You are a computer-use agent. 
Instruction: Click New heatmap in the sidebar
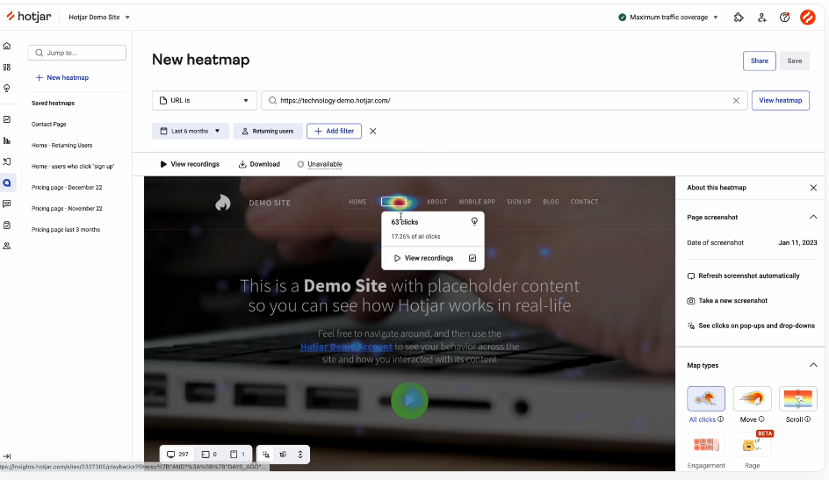(x=62, y=77)
